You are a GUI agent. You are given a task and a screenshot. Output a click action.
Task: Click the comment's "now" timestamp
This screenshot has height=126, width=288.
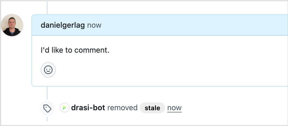94,25
